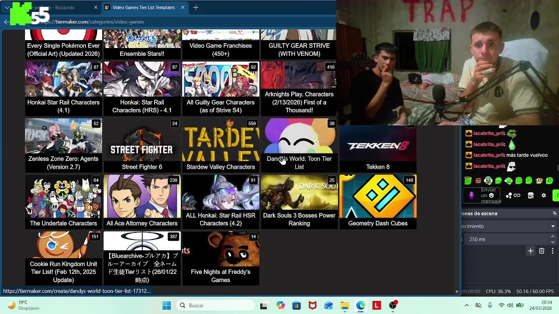
Task: Click the page scrollbar down arrow
Action: (x=457, y=291)
